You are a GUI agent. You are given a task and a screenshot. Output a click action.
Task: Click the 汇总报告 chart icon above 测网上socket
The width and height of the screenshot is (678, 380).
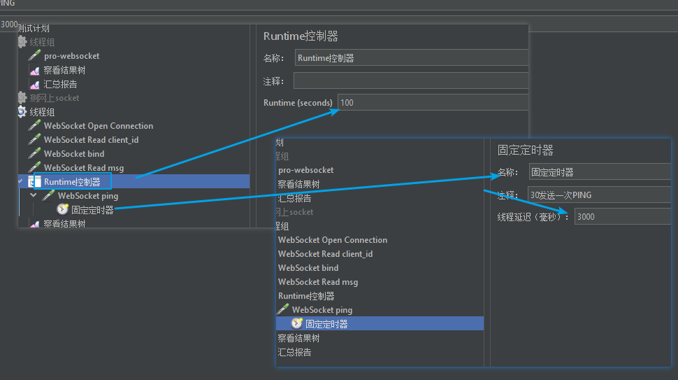coord(34,84)
